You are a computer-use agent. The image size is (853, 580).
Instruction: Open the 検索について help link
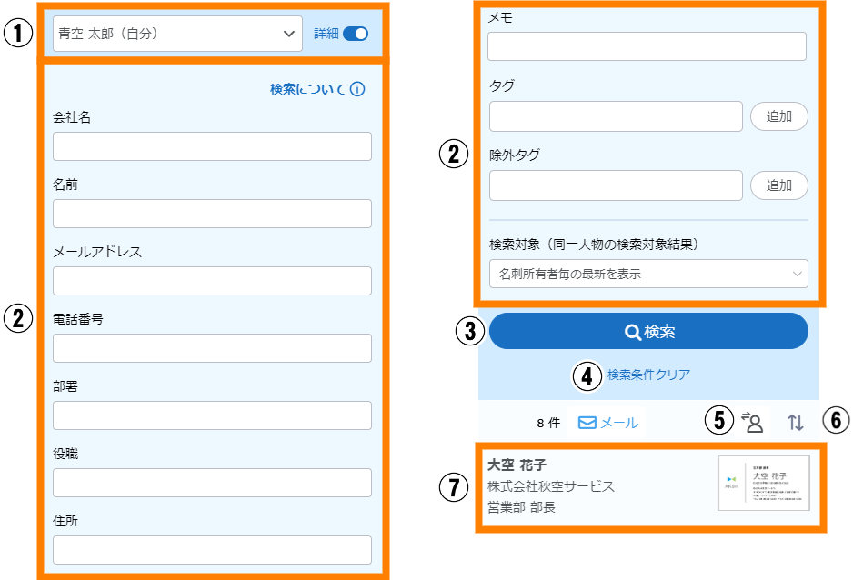coord(308,89)
